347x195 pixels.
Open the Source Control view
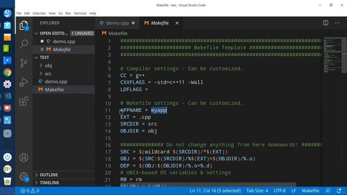24,63
